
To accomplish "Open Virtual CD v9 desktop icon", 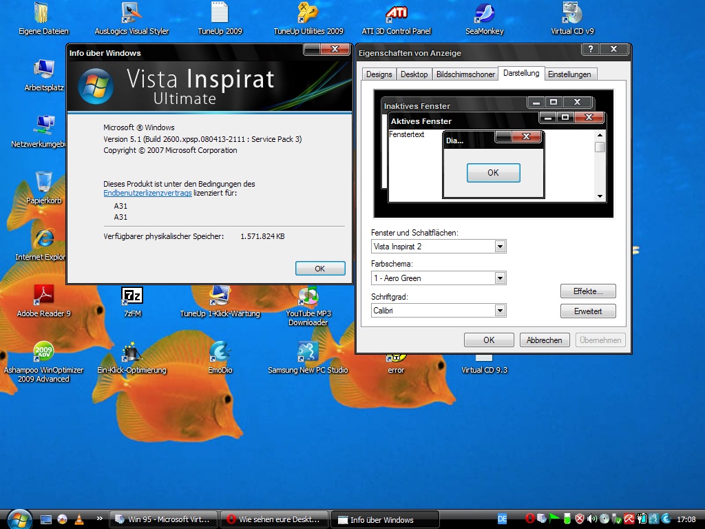I will [572, 14].
